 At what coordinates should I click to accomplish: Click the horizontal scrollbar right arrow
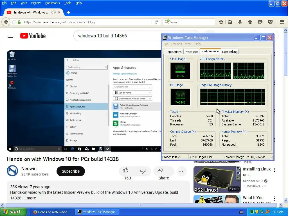[281, 205]
